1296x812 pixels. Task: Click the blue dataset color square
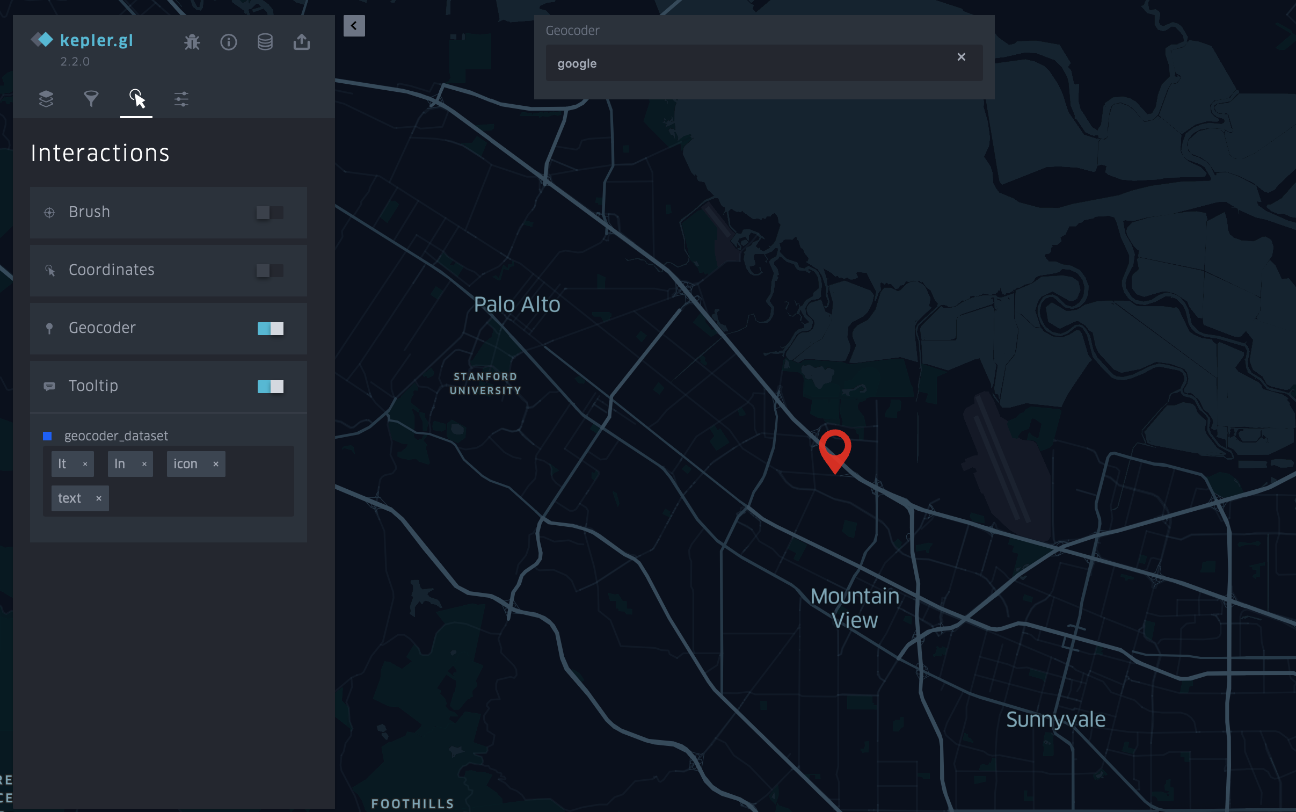coord(47,436)
